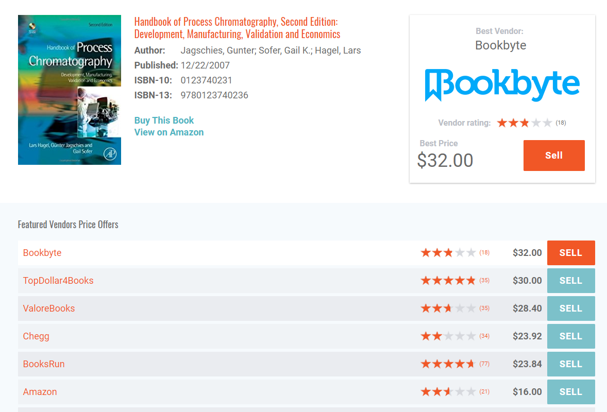Click Bookbyte row star rating

click(x=448, y=253)
